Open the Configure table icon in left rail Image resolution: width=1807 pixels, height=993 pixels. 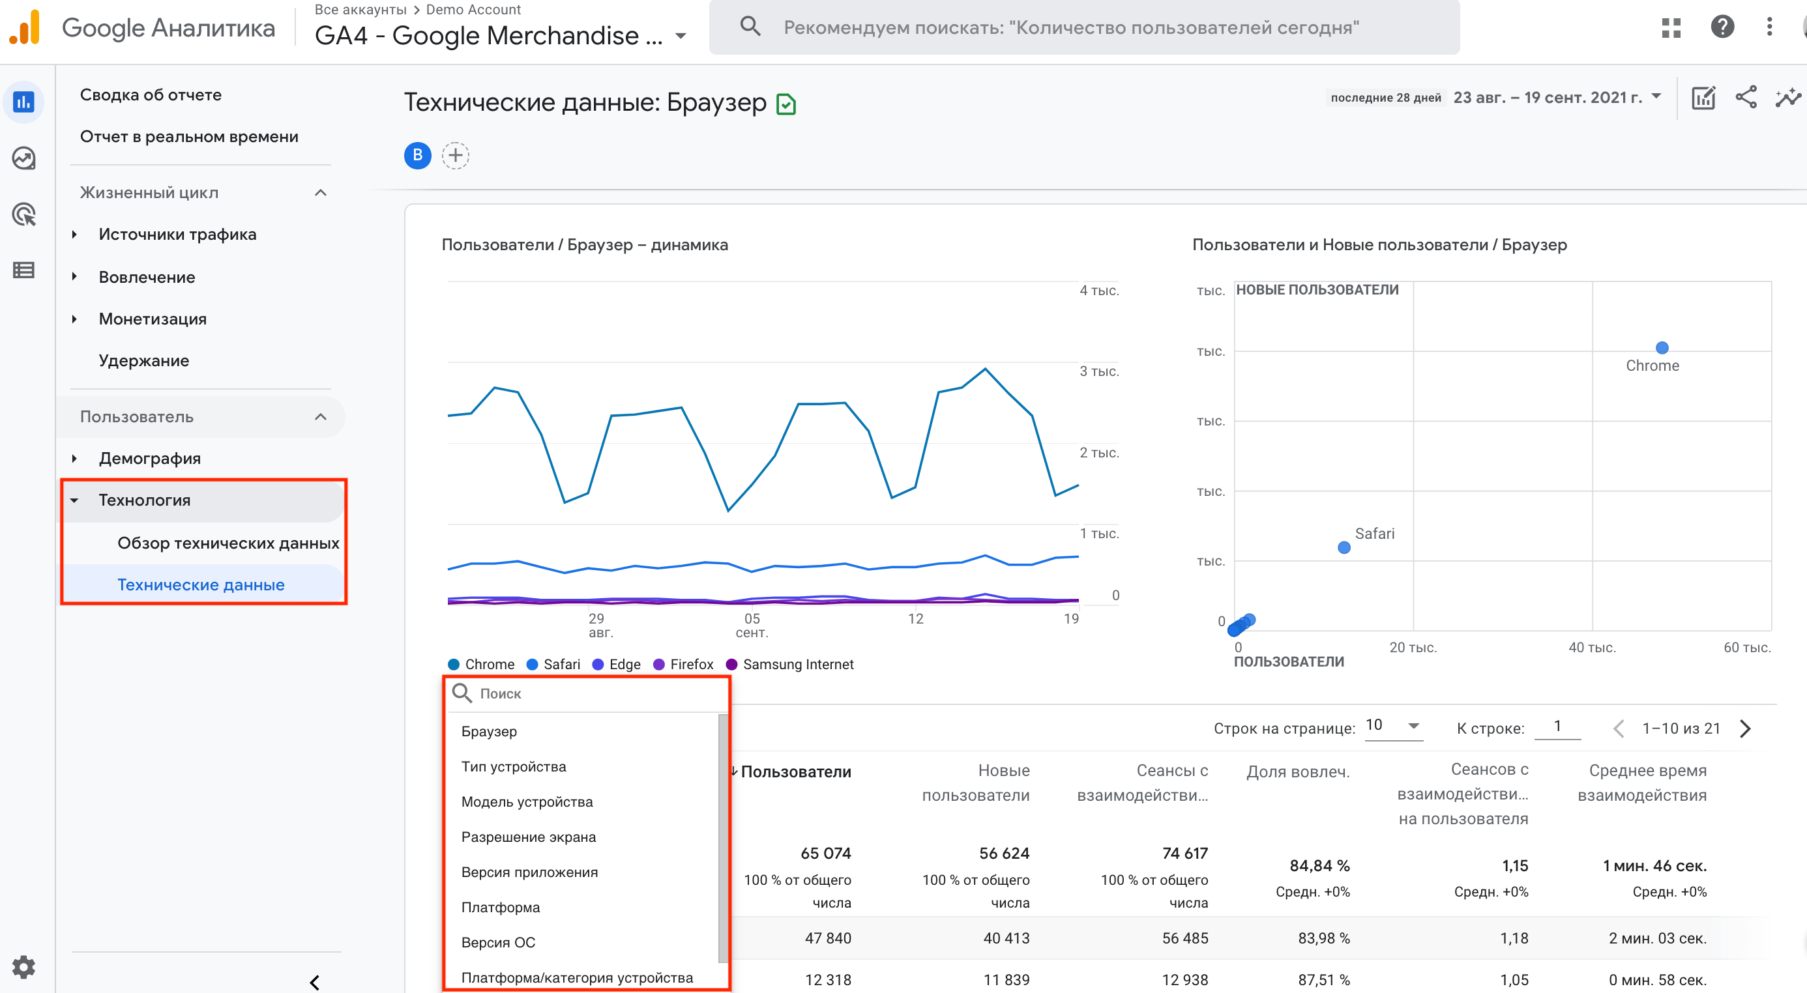[24, 270]
